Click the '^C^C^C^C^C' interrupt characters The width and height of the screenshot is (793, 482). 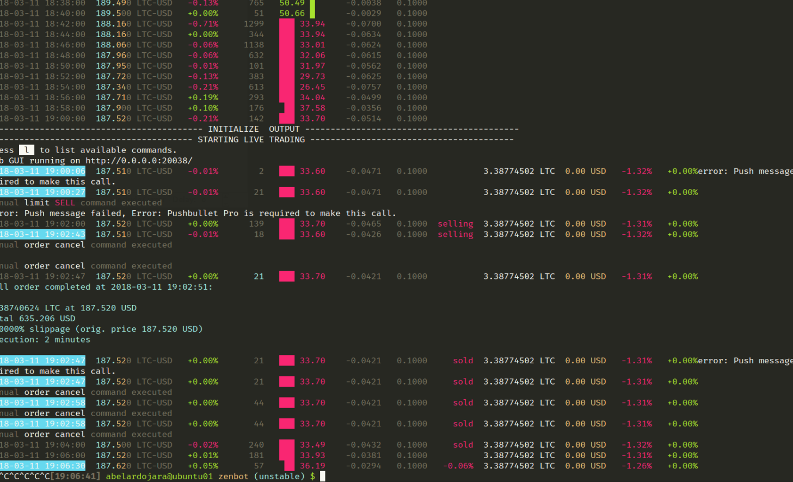[24, 477]
